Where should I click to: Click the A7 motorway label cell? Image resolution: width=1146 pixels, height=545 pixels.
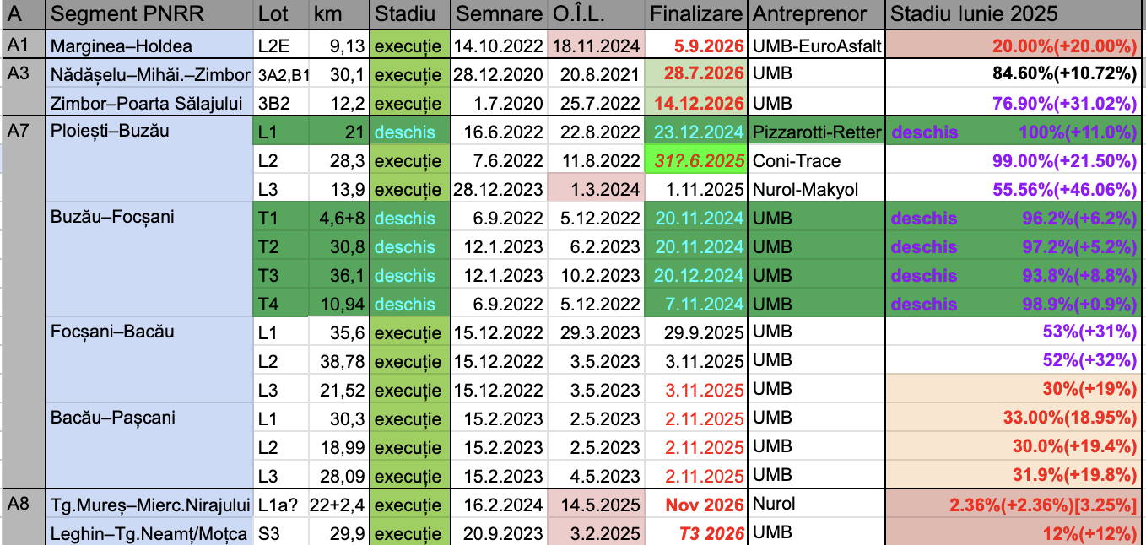(22, 132)
